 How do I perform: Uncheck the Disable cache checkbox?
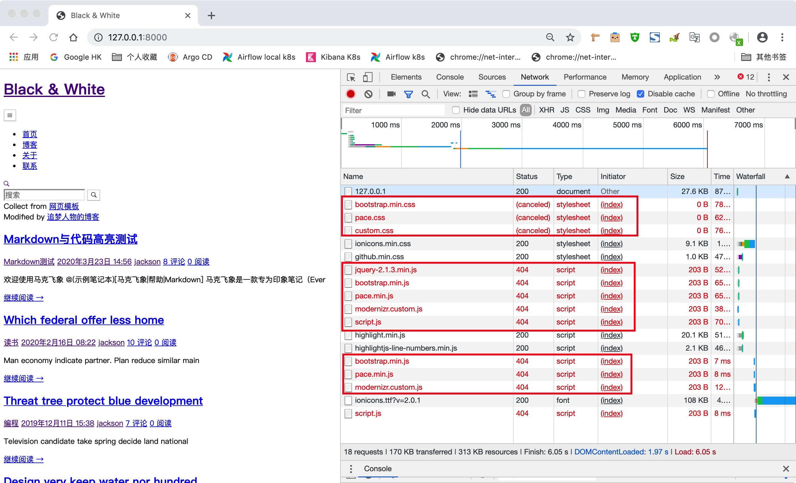[x=640, y=94]
